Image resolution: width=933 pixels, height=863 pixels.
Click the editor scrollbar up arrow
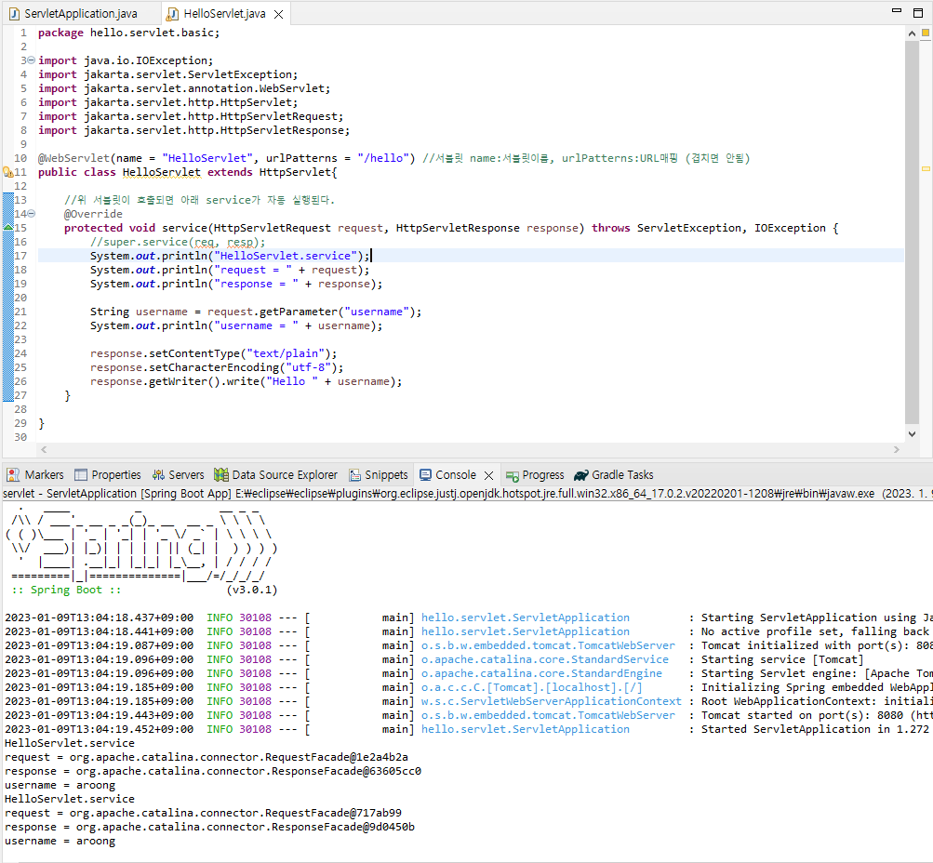(x=912, y=33)
